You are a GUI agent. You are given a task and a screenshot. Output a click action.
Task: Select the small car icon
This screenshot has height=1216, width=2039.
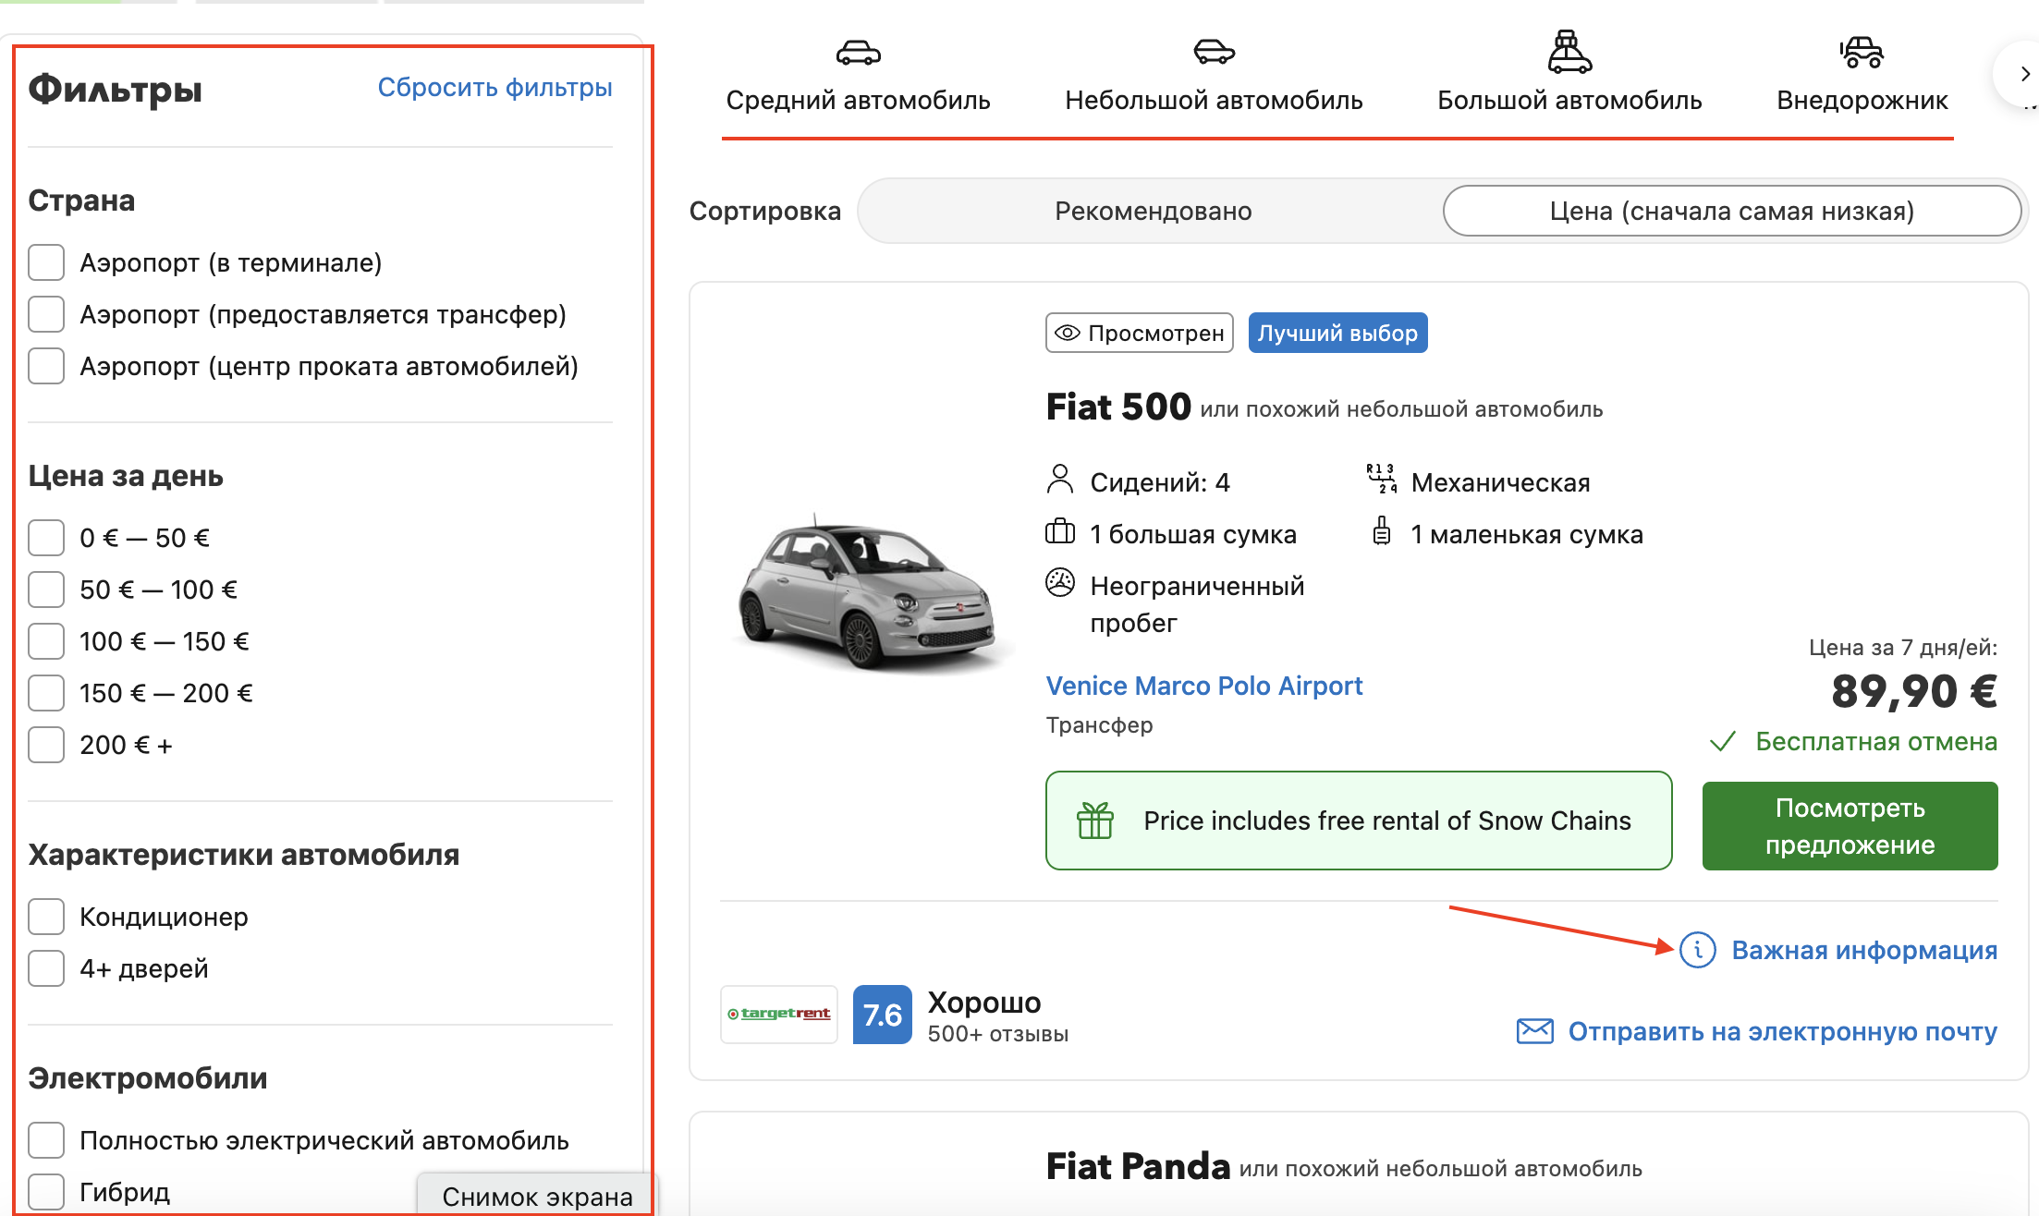tap(1214, 52)
